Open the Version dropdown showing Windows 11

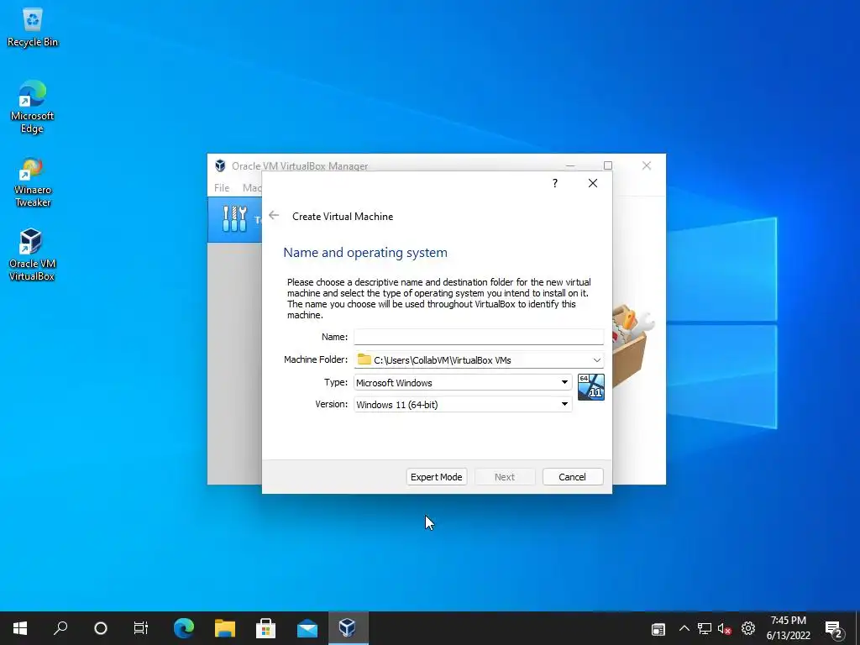463,404
